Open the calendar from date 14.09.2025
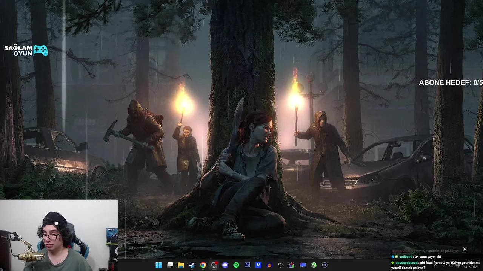This screenshot has height=271, width=483. click(471, 267)
